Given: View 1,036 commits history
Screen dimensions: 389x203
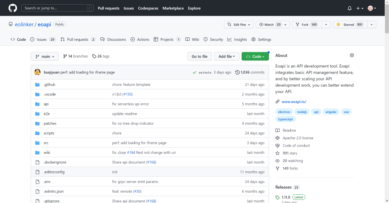Looking at the screenshot, I should [x=250, y=72].
